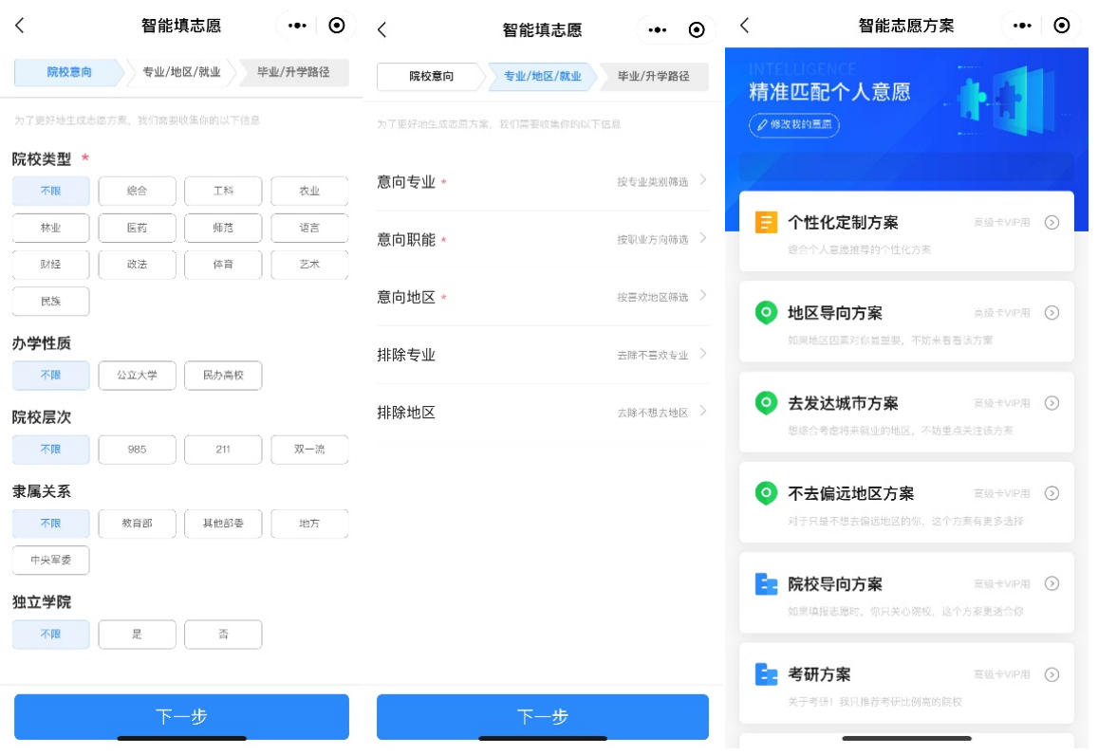Image resolution: width=1098 pixels, height=755 pixels.
Task: Select 工科 under 院校类型
Action: pos(223,191)
